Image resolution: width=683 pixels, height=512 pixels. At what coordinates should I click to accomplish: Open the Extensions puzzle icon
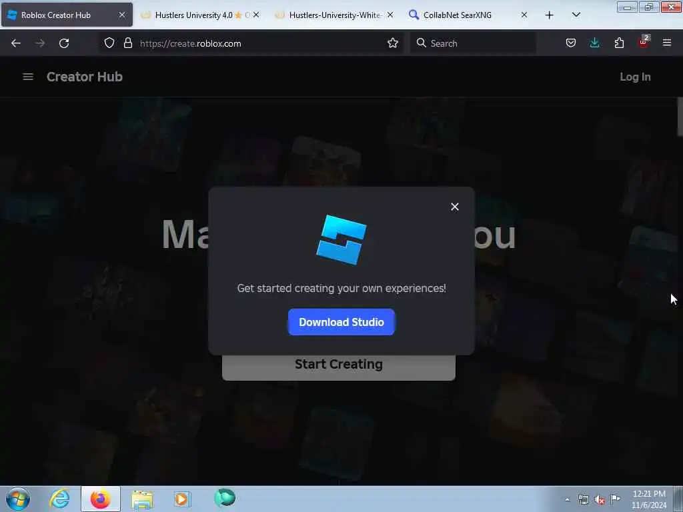click(619, 43)
